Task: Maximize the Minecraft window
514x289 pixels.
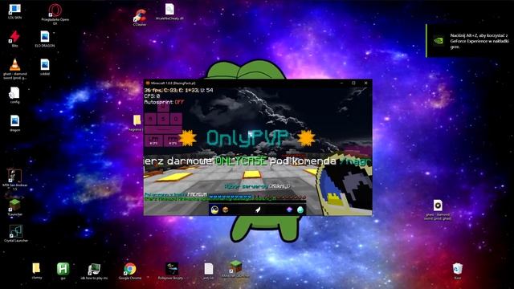Action: (x=353, y=83)
